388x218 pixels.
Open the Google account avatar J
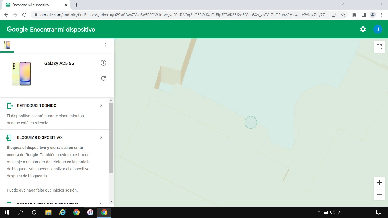click(378, 29)
